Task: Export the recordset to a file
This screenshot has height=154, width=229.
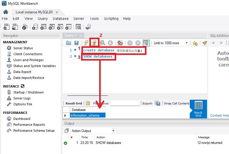Action: point(157,103)
